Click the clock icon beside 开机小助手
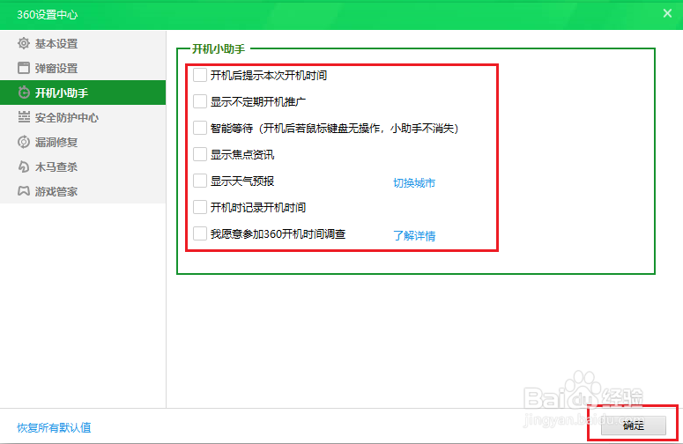This screenshot has width=683, height=444. tap(24, 92)
